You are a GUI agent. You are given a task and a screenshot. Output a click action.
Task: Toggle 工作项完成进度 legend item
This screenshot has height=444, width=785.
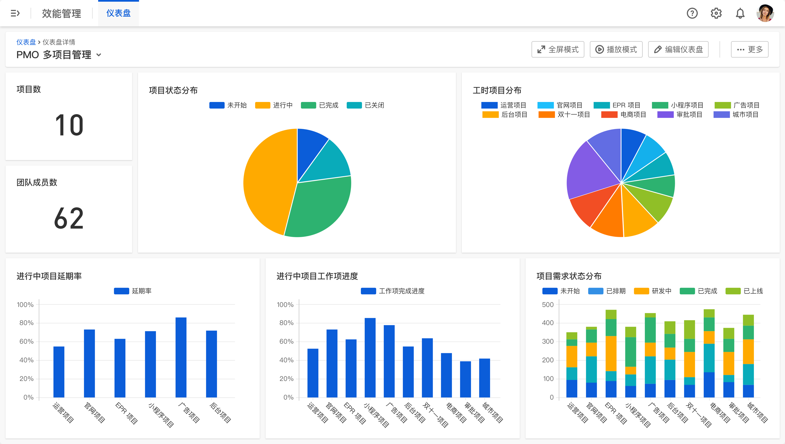(392, 291)
